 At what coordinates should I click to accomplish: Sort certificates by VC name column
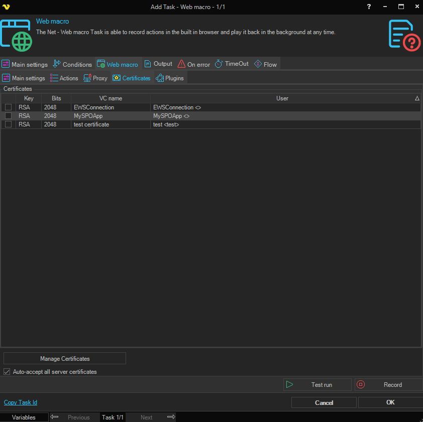coord(111,98)
